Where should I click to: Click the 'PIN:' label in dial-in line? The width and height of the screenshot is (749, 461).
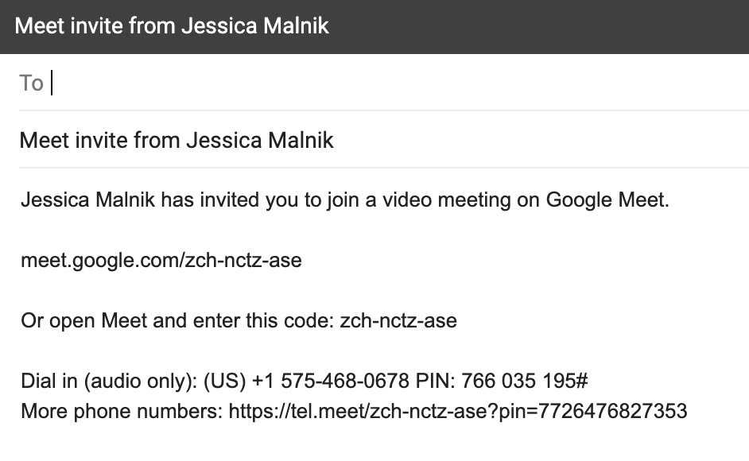(434, 382)
